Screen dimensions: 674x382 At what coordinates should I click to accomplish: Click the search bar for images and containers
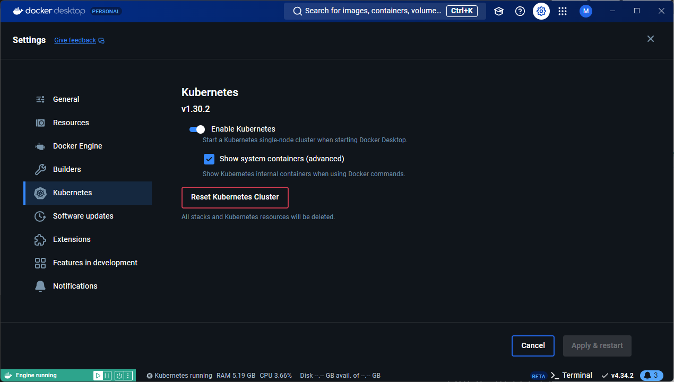click(x=385, y=11)
